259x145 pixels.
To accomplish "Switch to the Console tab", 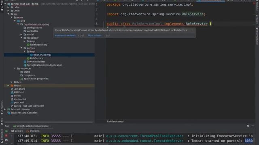I will 17,131.
